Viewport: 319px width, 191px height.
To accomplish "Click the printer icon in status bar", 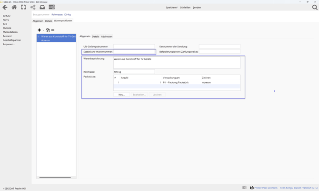I will pos(252,188).
